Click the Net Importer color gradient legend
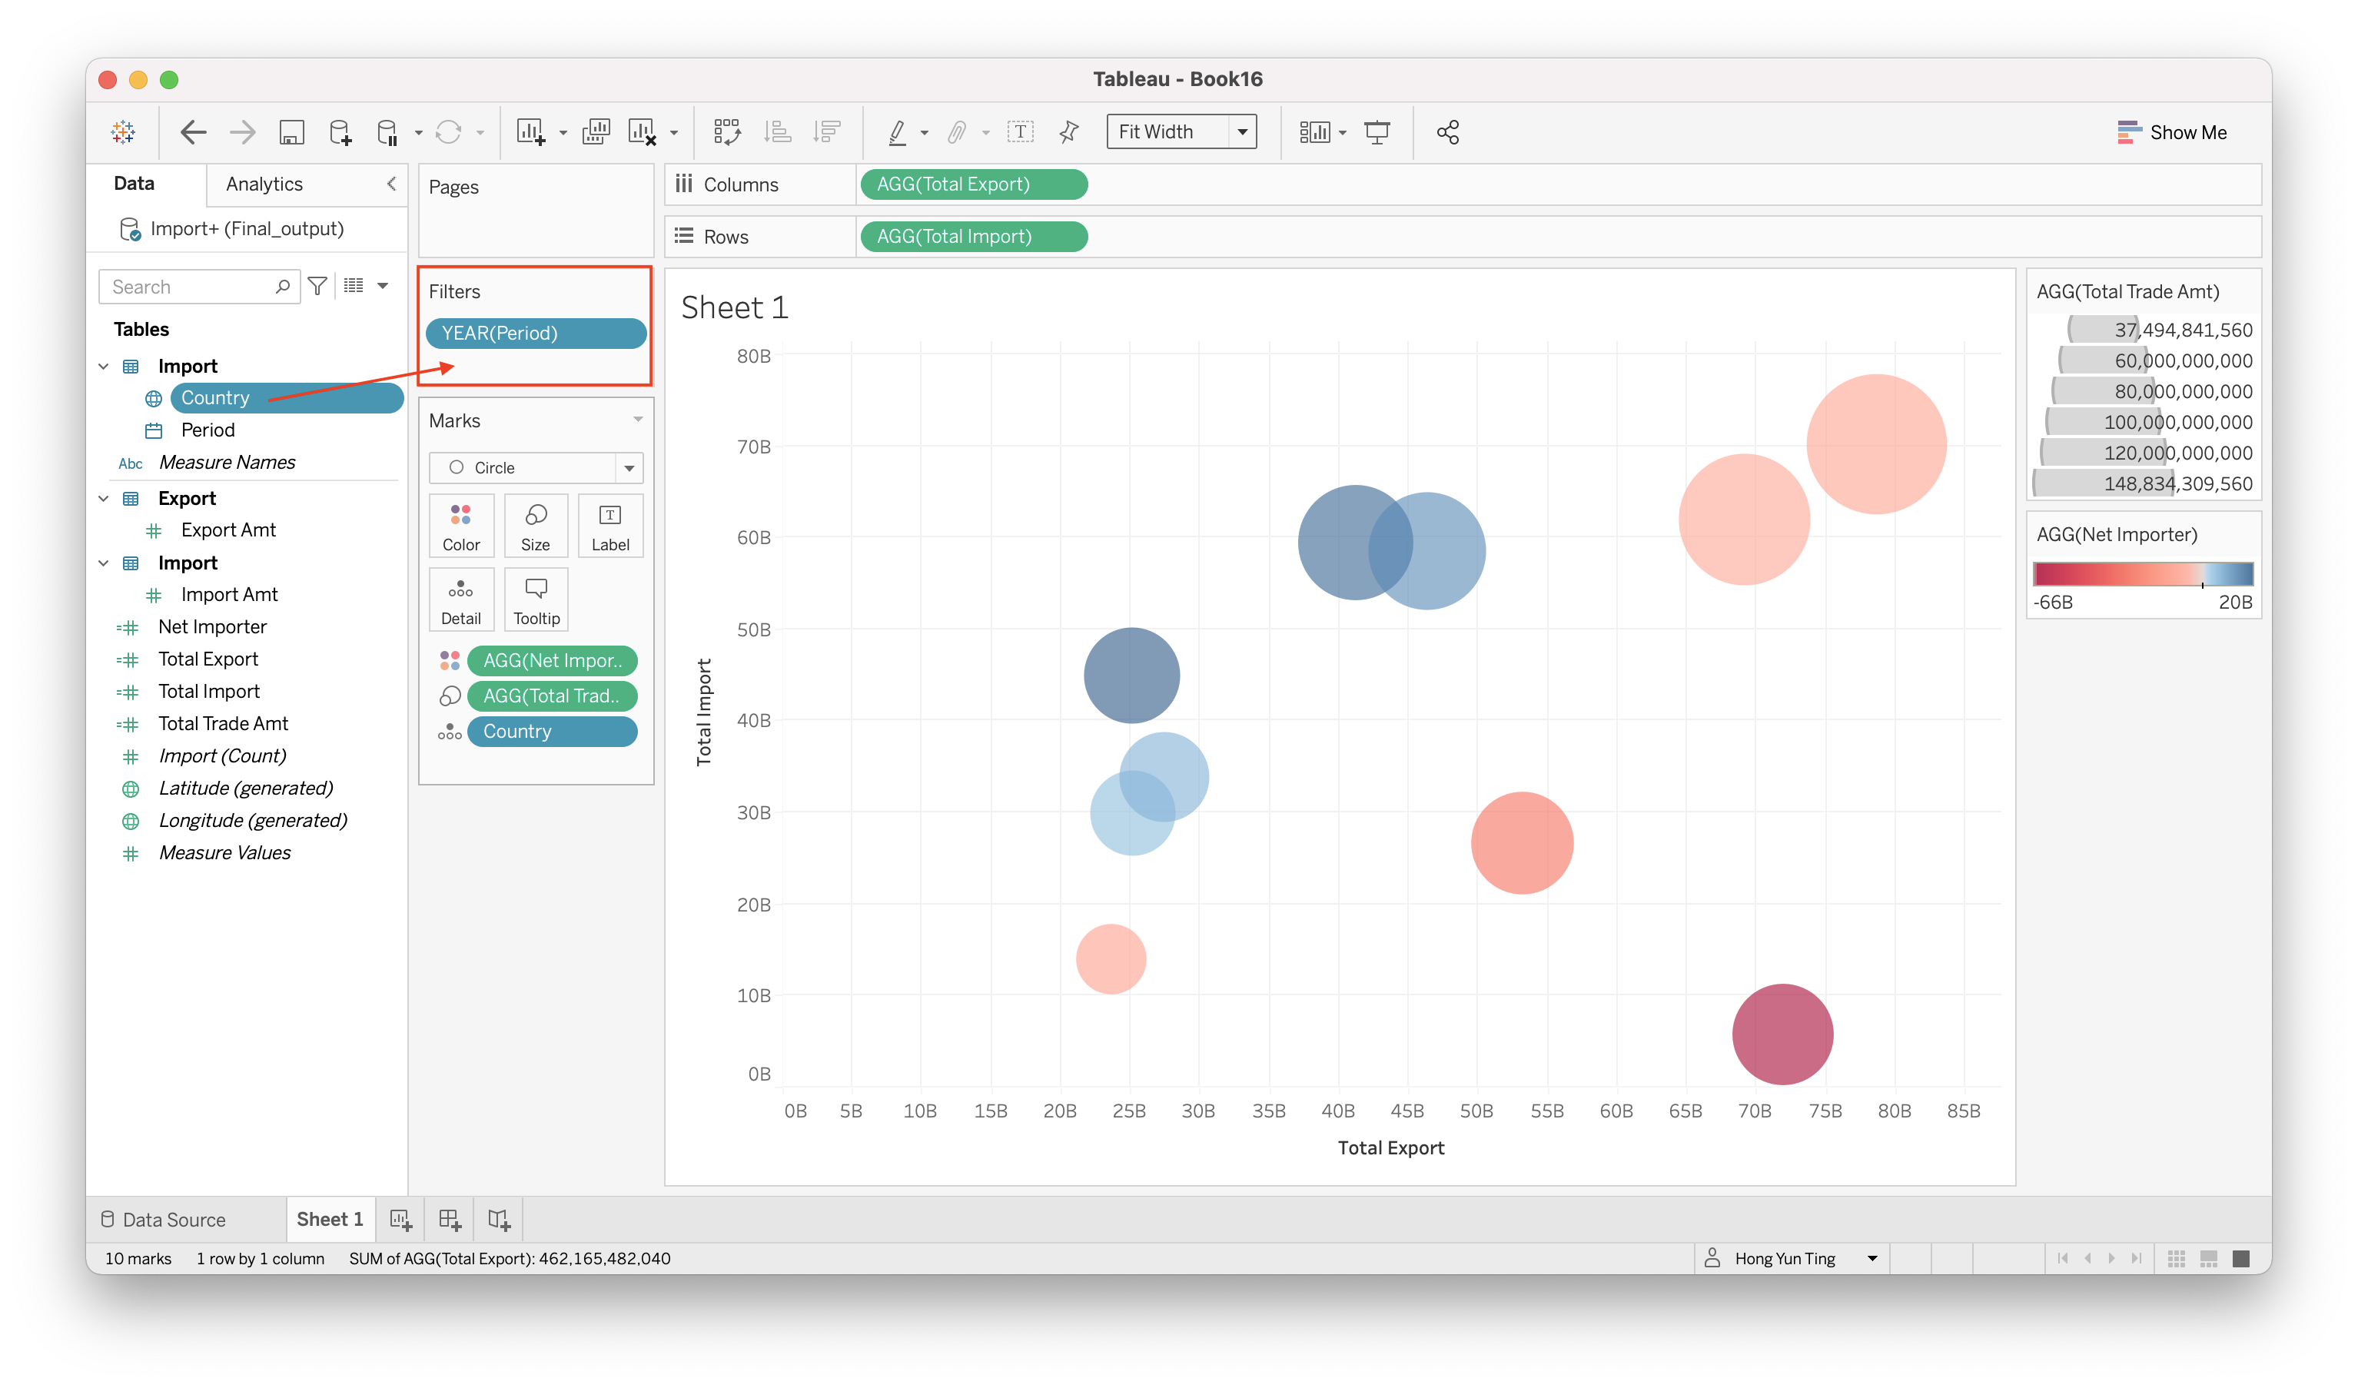Viewport: 2358px width, 1388px height. coord(2142,574)
